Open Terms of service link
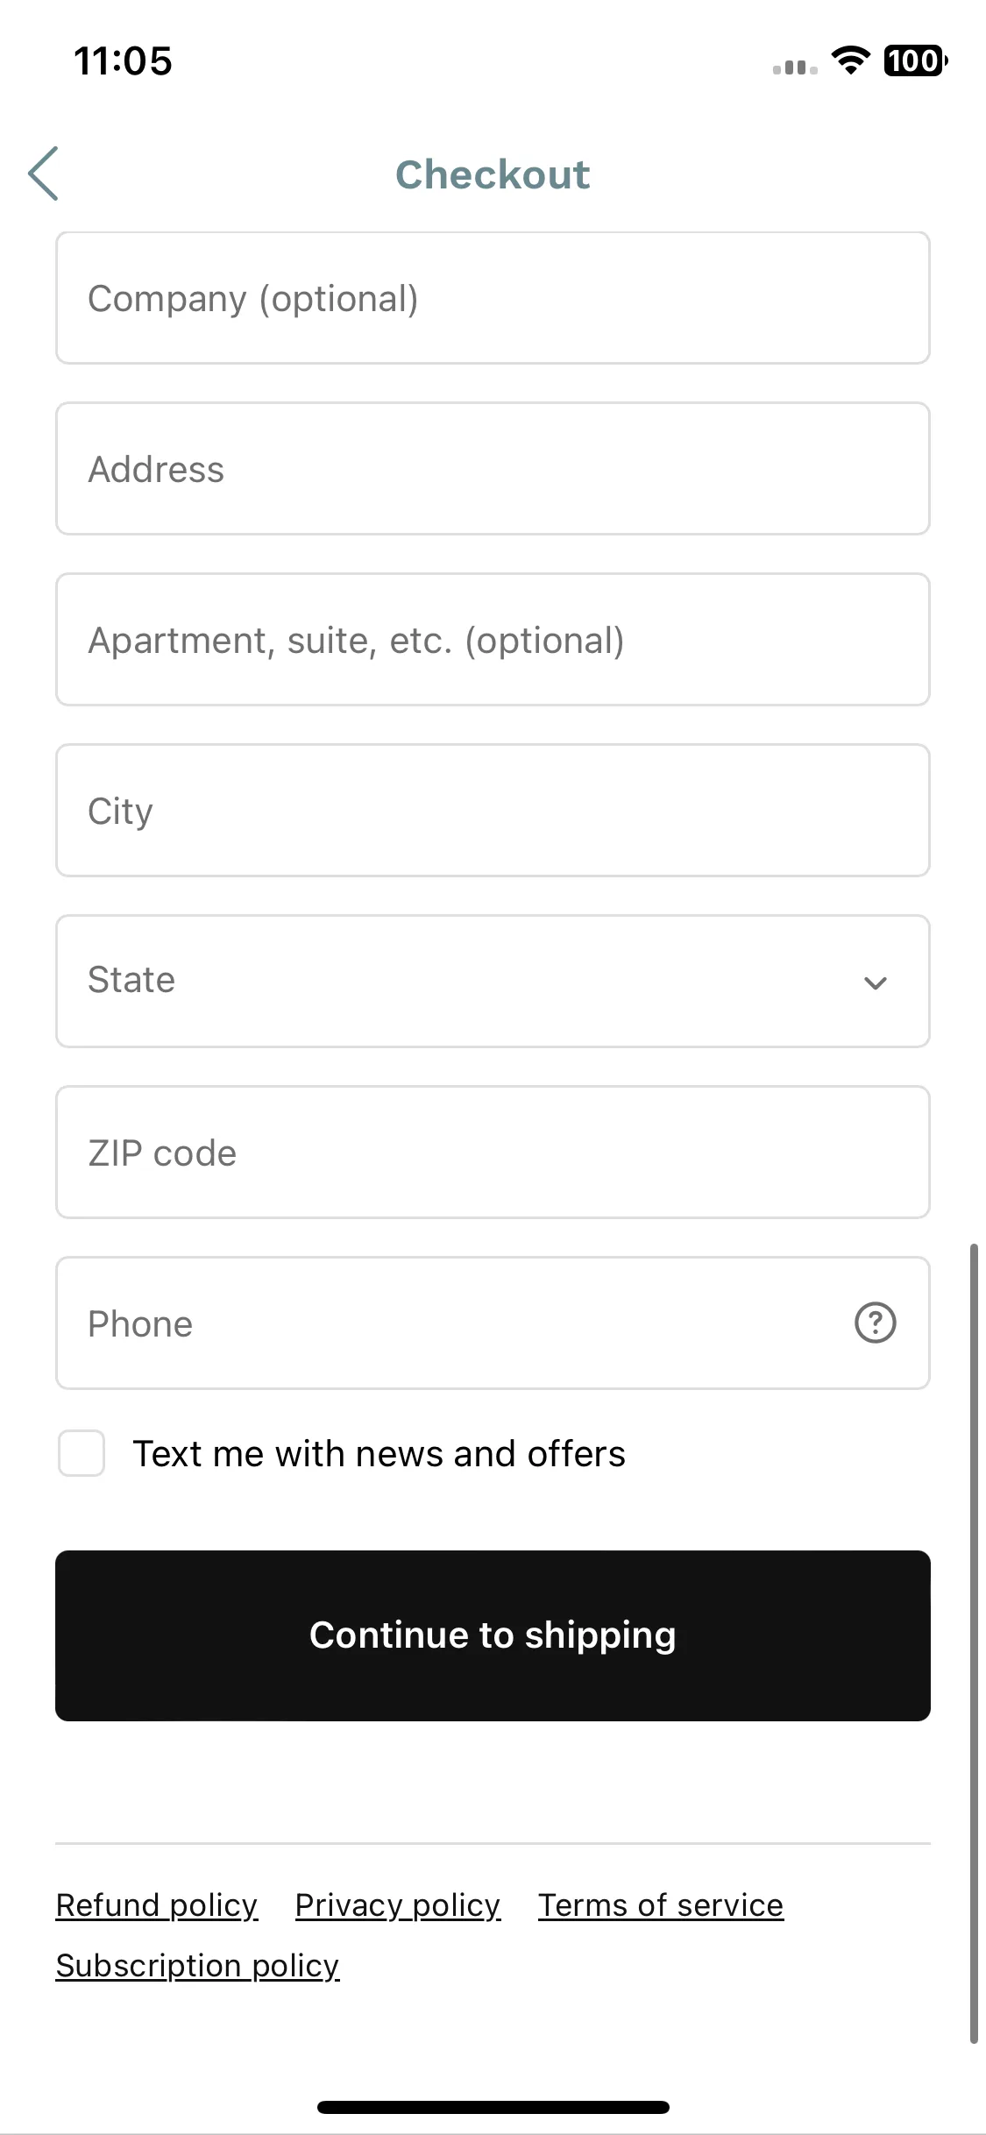986x2135 pixels. click(x=661, y=1905)
